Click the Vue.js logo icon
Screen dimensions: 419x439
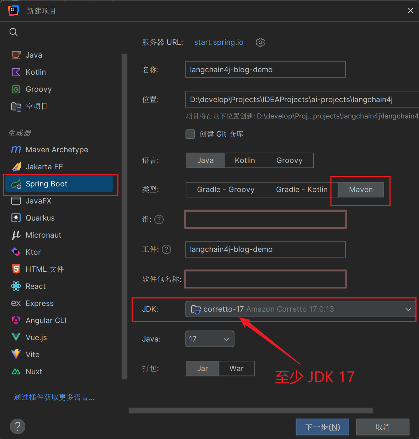coord(16,337)
